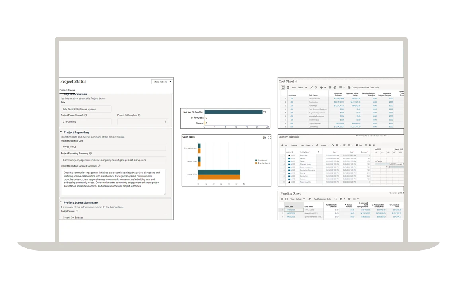This screenshot has width=457, height=288.
Task: Click the Cost Sheet edit pencil icon
Action: pyautogui.click(x=311, y=88)
